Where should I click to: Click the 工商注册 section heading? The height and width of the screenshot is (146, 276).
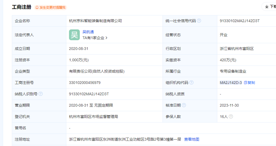22,7
